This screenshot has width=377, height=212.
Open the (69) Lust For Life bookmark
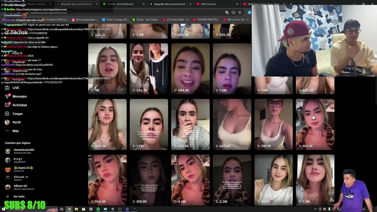coord(237,20)
